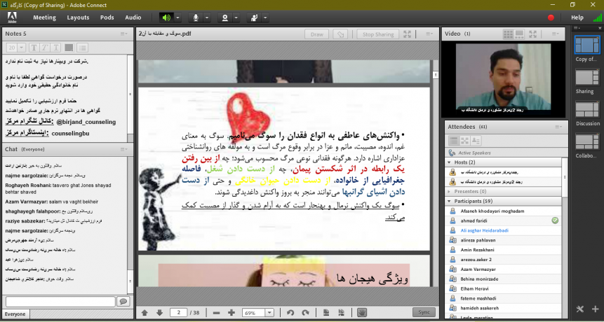604x322 pixels.
Task: Open Notes 5 pod options menu
Action: click(x=124, y=34)
